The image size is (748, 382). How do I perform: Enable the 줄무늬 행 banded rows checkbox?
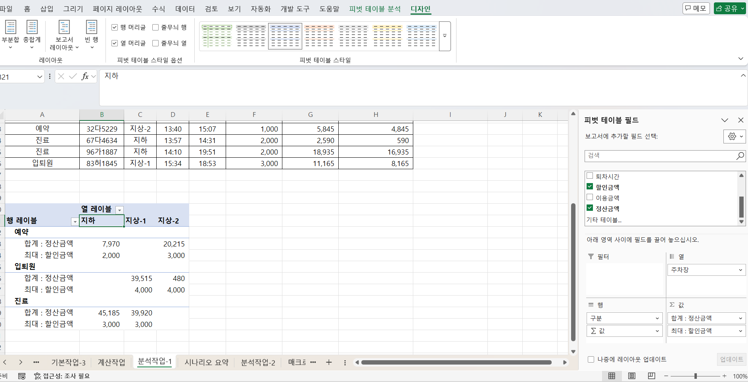pyautogui.click(x=155, y=27)
